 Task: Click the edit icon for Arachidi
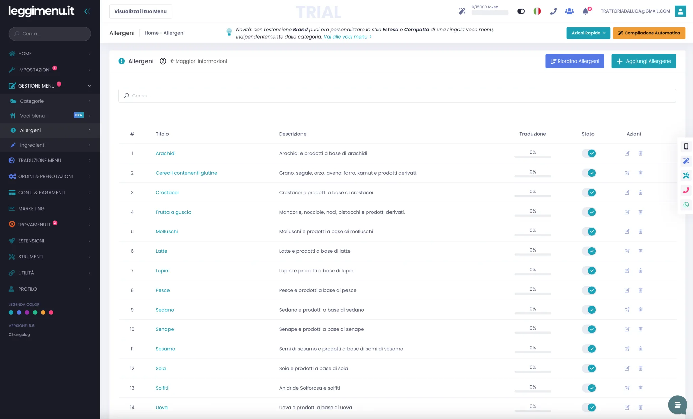pos(627,153)
